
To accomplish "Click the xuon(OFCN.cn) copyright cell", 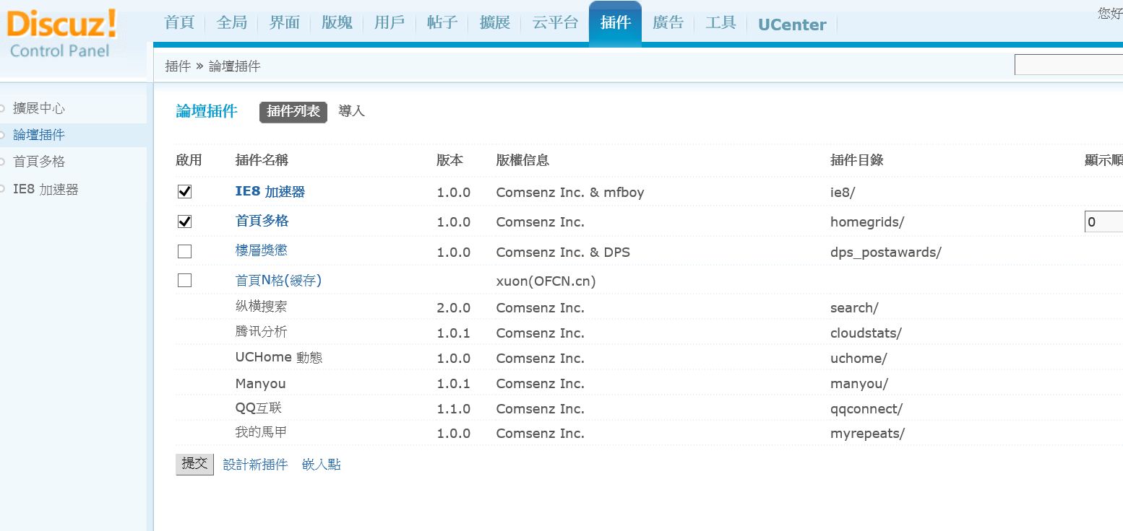I will click(x=546, y=281).
